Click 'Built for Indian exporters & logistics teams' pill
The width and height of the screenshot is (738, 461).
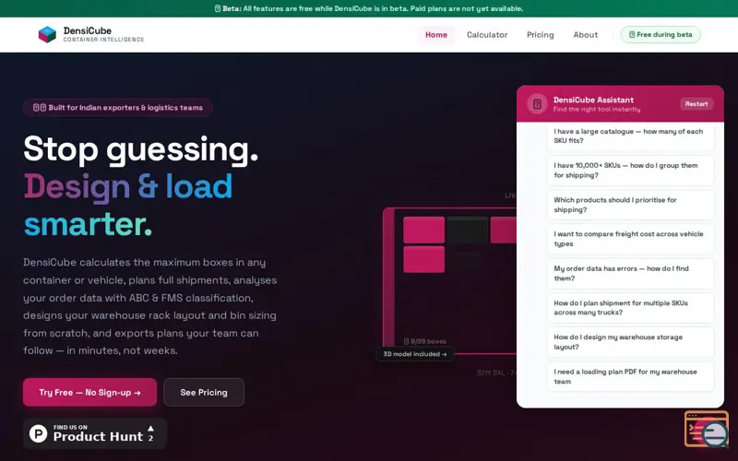pyautogui.click(x=118, y=108)
